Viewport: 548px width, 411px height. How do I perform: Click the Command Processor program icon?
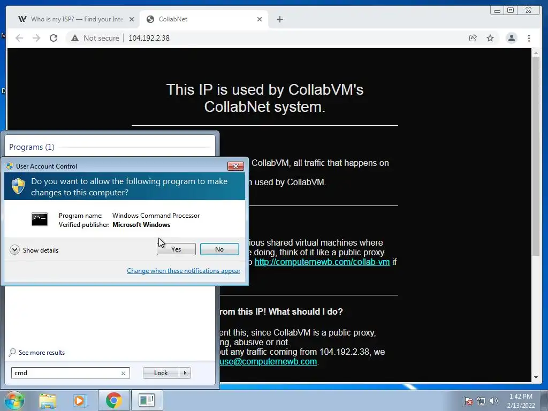40,219
